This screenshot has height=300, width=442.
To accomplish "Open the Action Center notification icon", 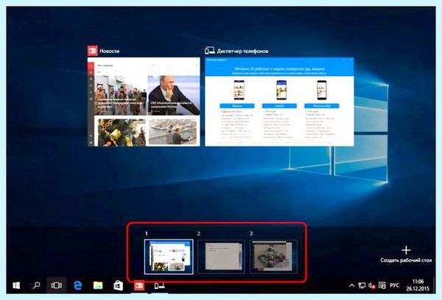I will [x=382, y=285].
